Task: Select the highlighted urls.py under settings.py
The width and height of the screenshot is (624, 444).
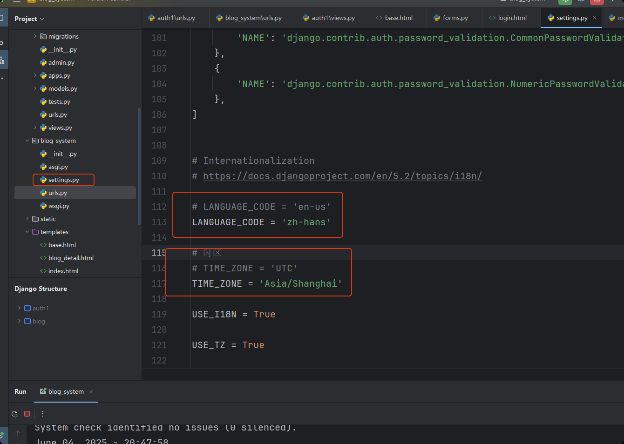Action: (75, 193)
